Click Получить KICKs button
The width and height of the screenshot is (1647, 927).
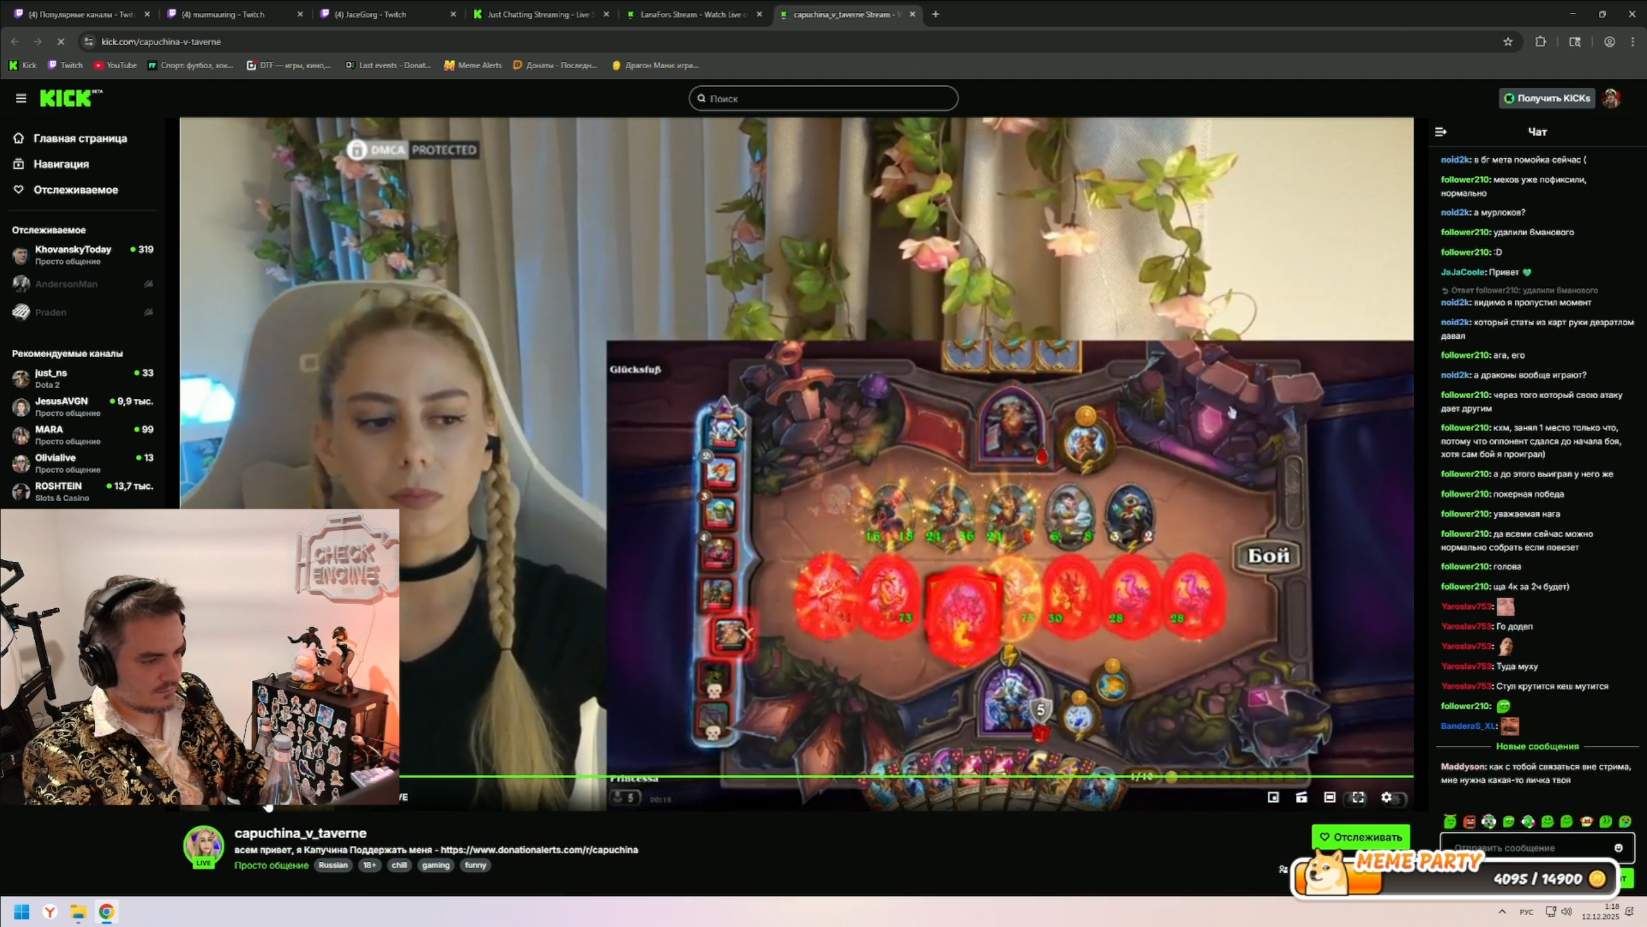(1546, 98)
